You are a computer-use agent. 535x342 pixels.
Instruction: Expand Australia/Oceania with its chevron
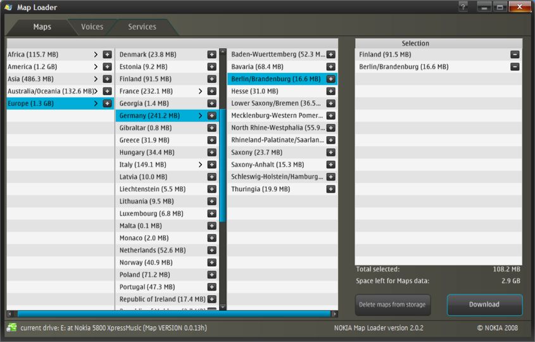pyautogui.click(x=96, y=91)
